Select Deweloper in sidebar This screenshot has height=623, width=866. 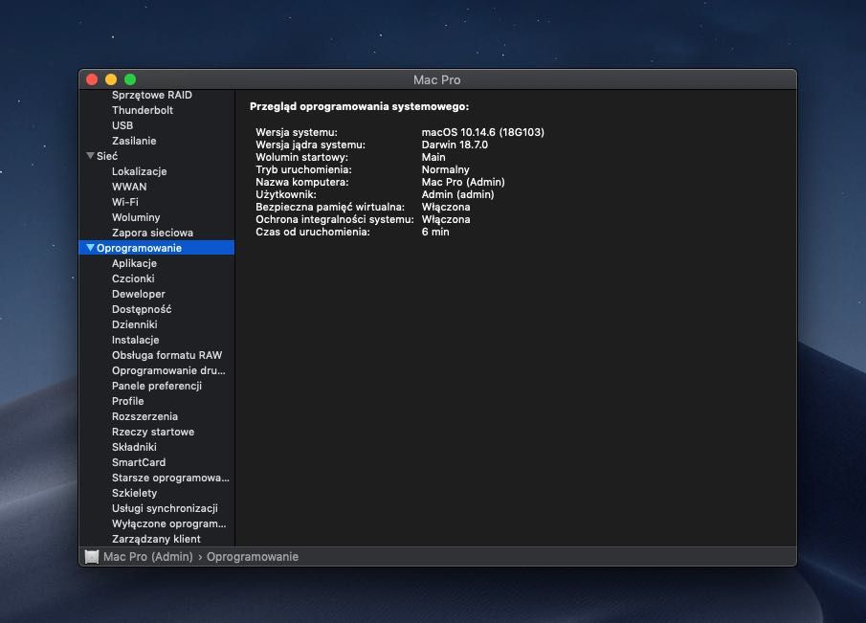coord(139,294)
